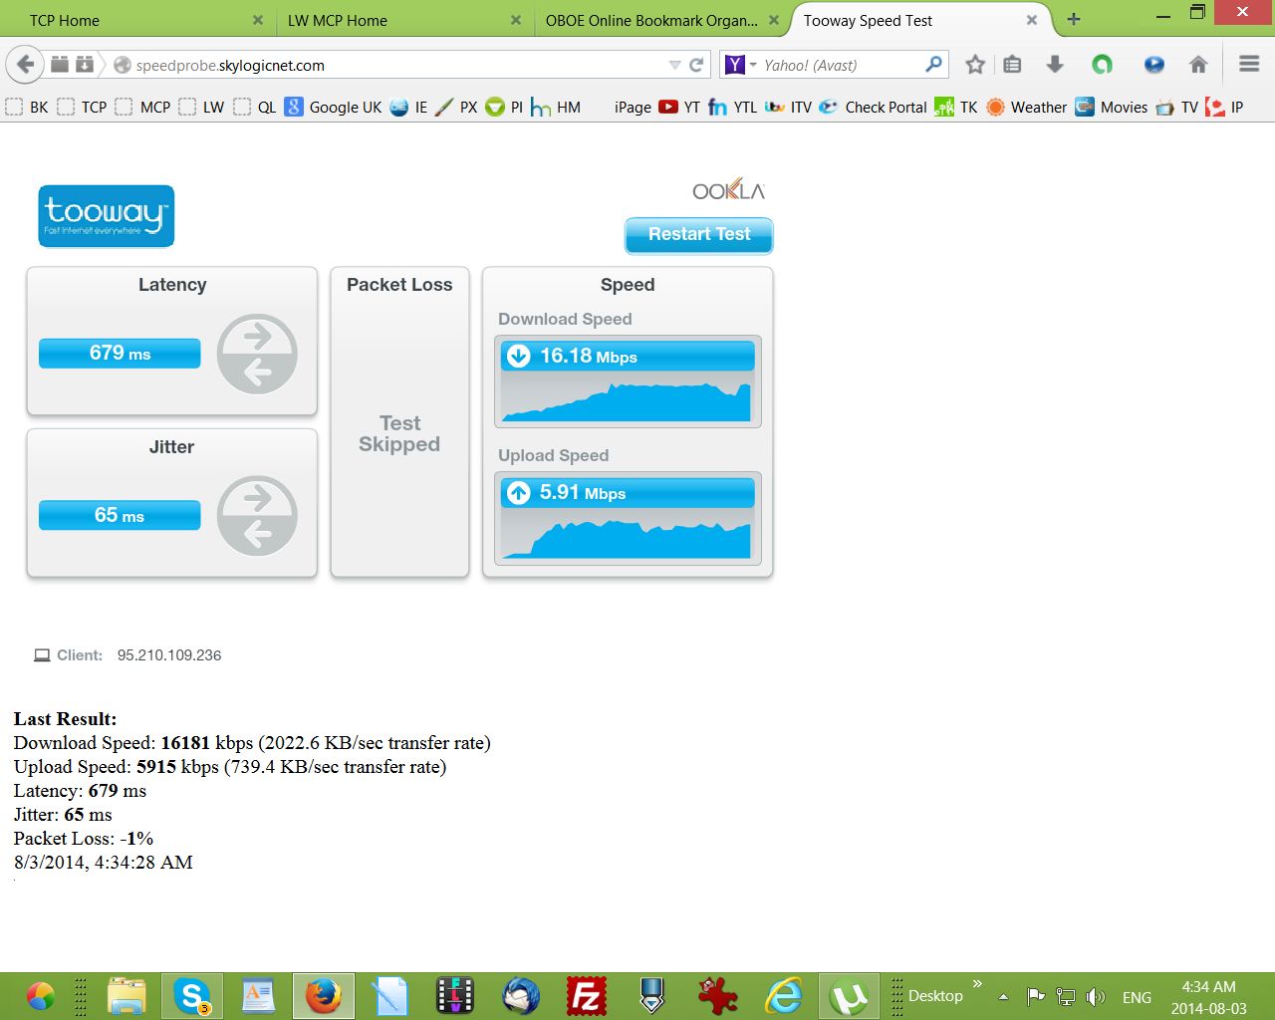Open the BK bookmark
This screenshot has width=1275, height=1020.
pyautogui.click(x=27, y=107)
